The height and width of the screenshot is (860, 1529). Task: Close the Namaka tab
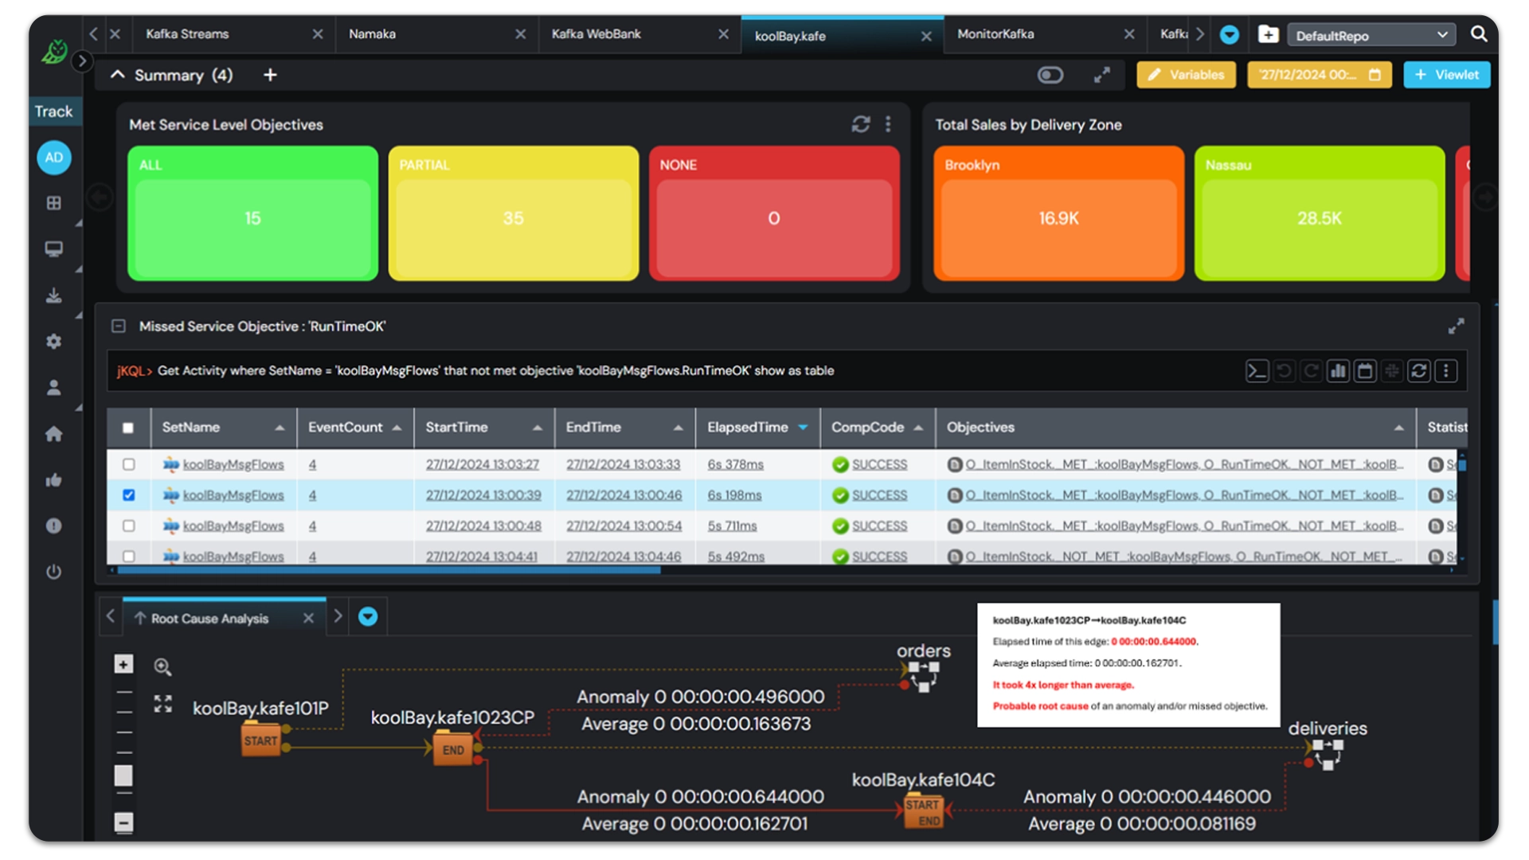[x=520, y=34]
